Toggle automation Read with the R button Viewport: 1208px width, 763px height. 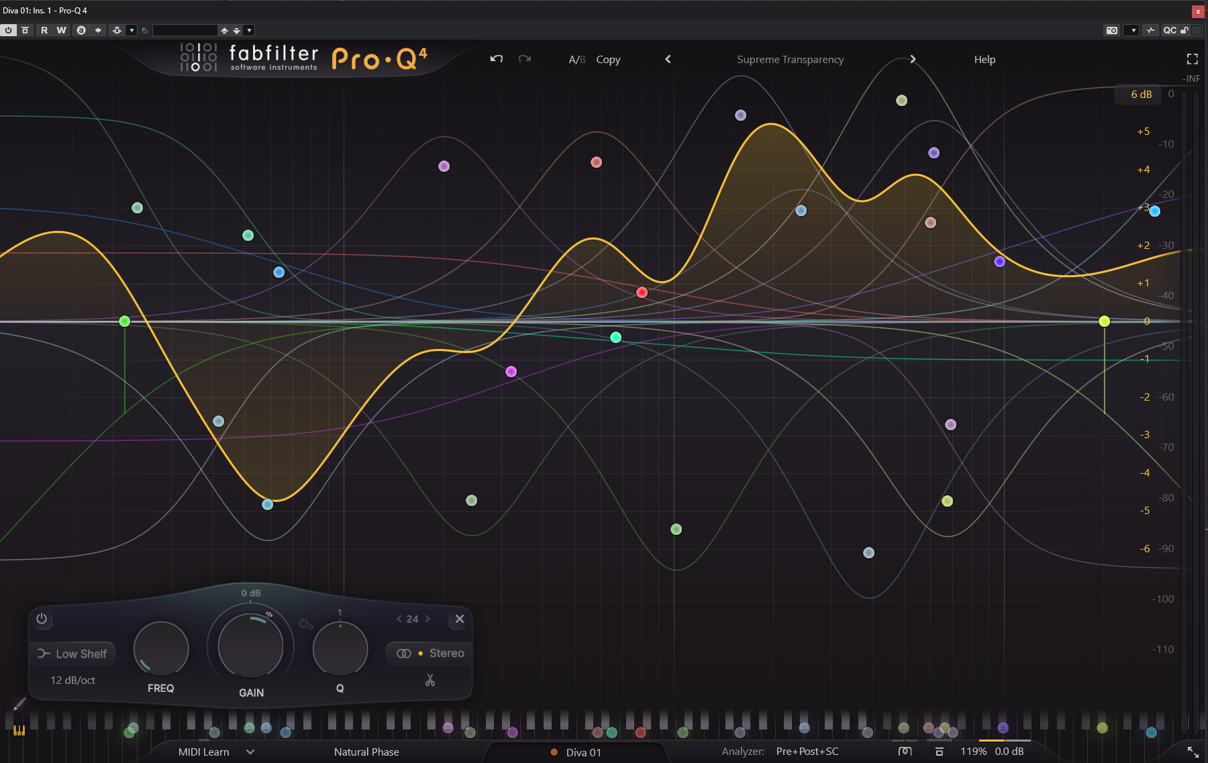click(x=44, y=30)
